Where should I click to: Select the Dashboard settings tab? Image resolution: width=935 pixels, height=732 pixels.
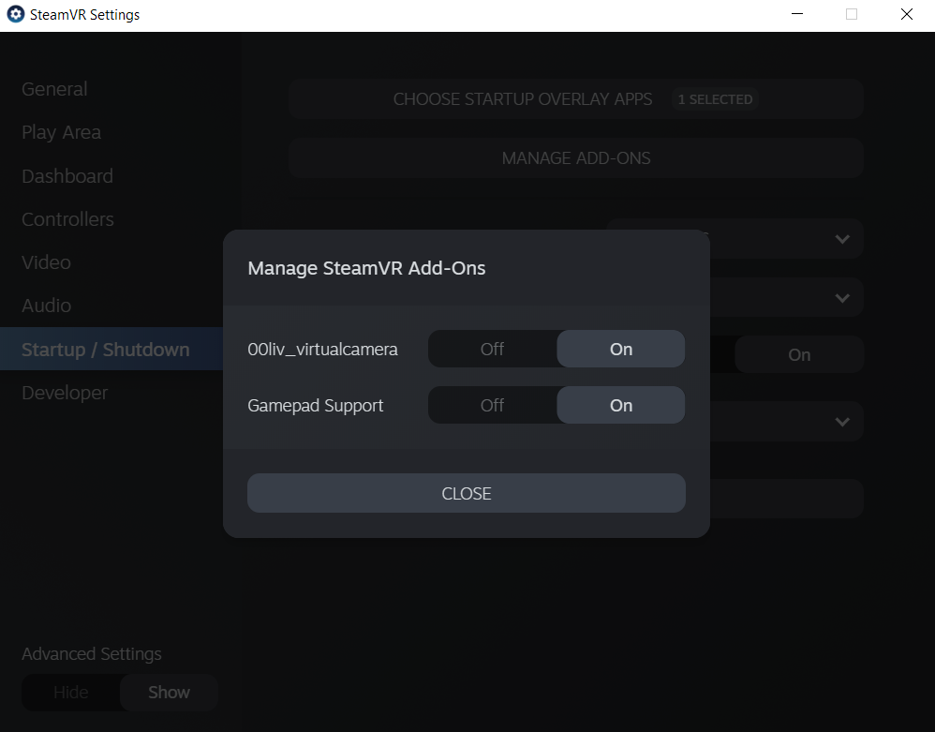click(x=67, y=176)
